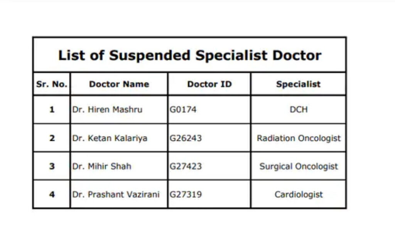Click the Doctor ID column header
This screenshot has width=395, height=239.
209,84
